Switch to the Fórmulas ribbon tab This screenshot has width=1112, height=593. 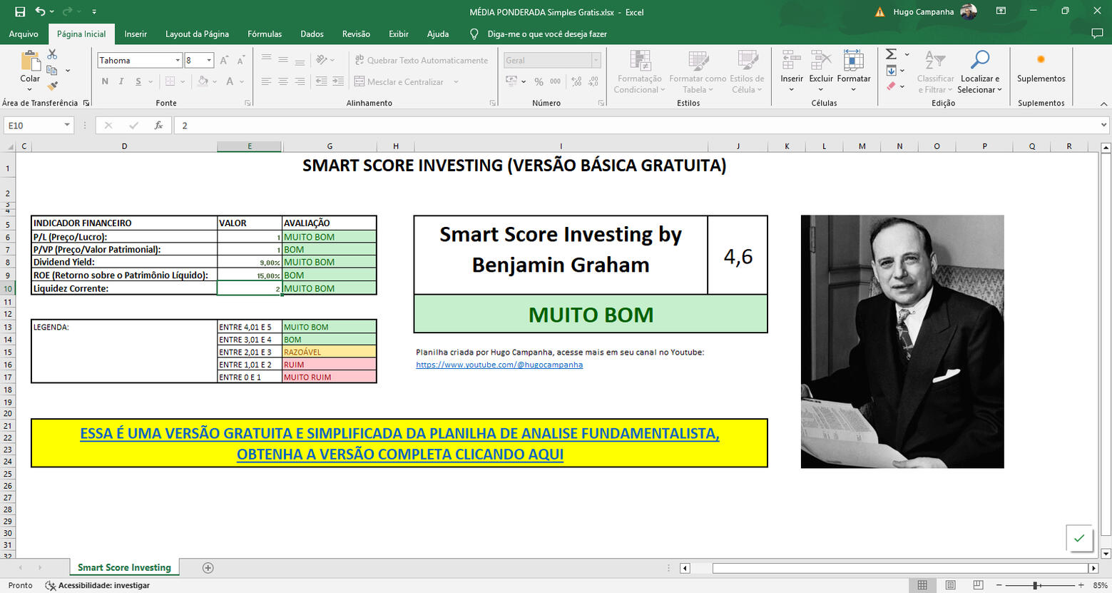coord(264,34)
